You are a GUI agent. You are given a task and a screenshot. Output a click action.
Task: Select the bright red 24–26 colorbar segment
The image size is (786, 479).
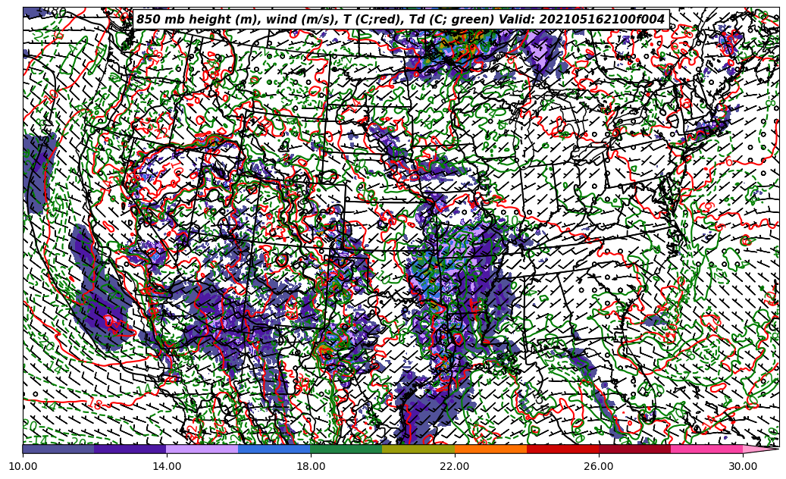[562, 449]
